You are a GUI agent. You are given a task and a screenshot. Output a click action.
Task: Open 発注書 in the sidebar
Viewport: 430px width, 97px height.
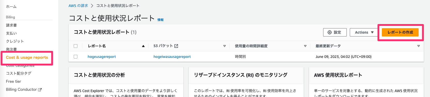(x=11, y=49)
